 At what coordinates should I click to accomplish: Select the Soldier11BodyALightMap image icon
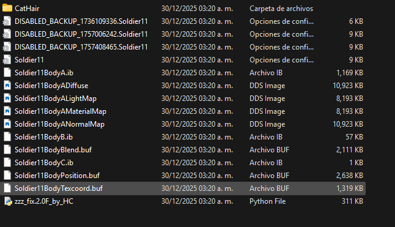7,99
